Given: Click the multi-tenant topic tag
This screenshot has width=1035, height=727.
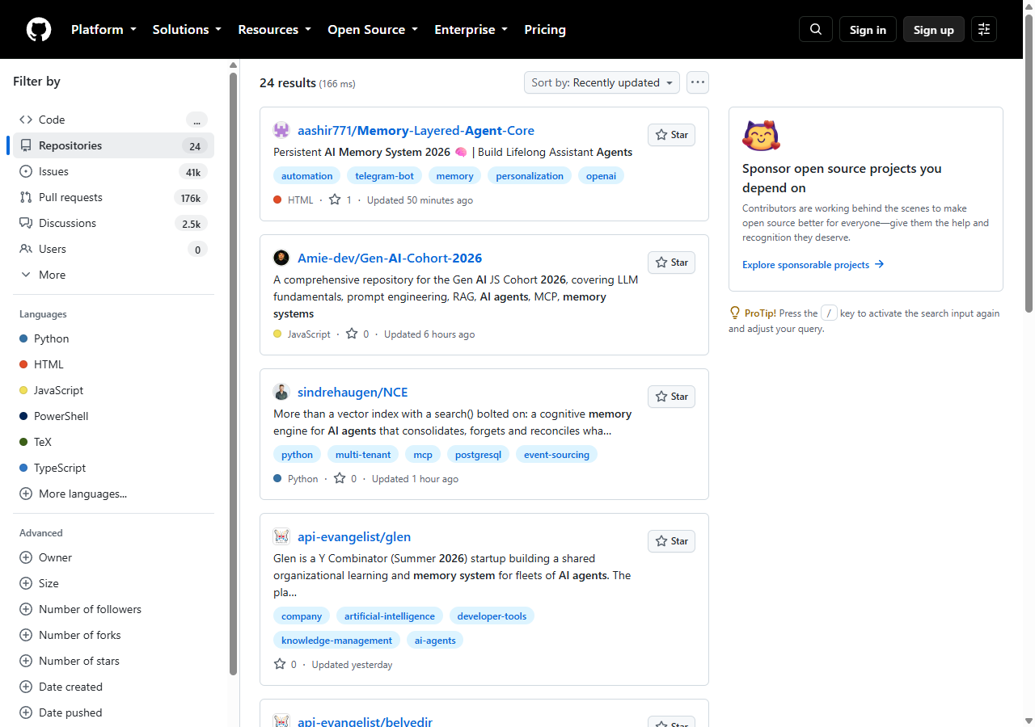Looking at the screenshot, I should [x=363, y=454].
